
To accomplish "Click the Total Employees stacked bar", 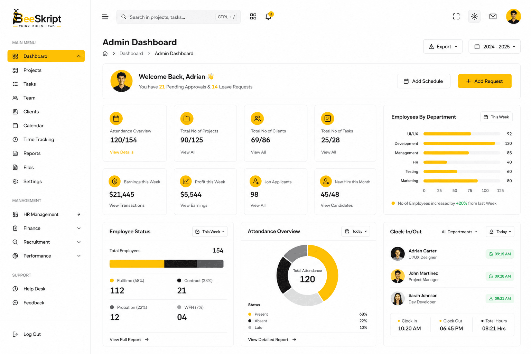I will pyautogui.click(x=166, y=264).
